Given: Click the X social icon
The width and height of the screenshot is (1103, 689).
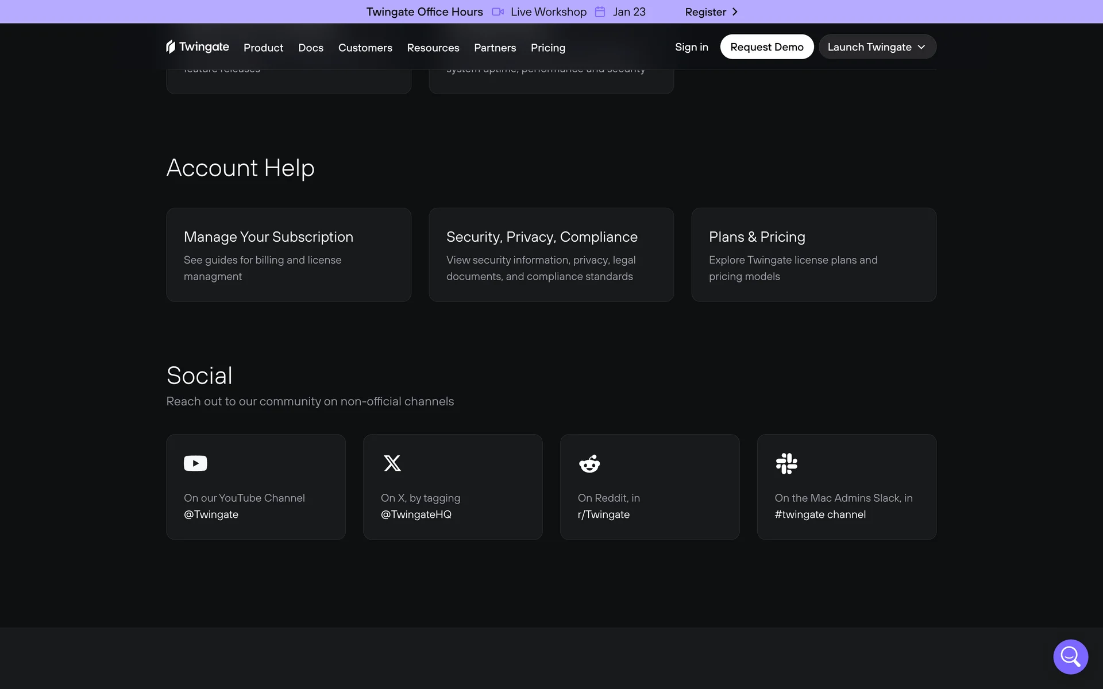Looking at the screenshot, I should click(392, 463).
